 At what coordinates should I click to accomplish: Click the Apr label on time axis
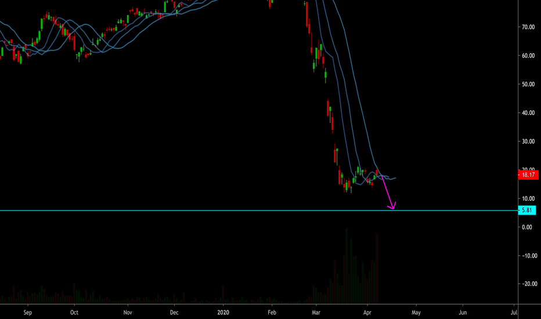coord(367,313)
